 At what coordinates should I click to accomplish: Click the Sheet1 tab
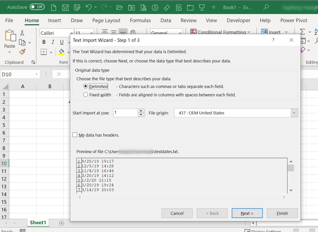tap(38, 223)
